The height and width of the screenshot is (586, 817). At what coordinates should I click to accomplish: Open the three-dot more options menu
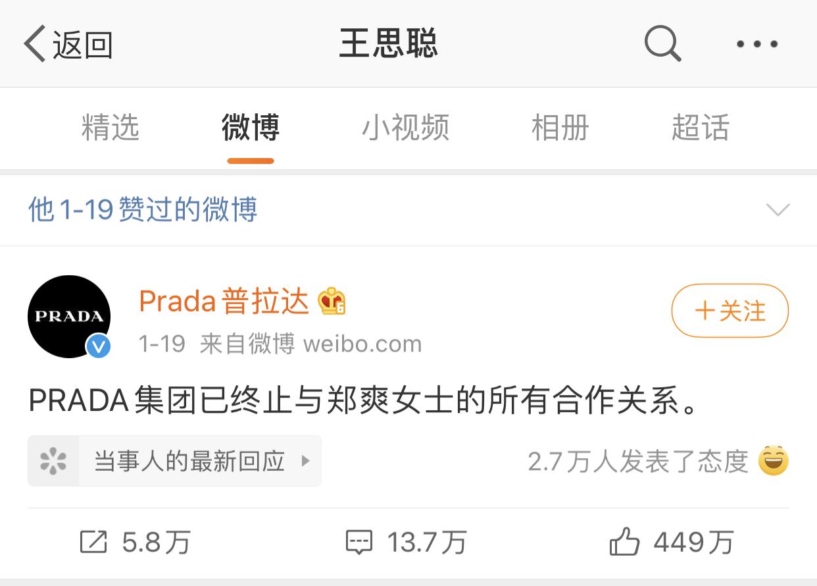click(757, 44)
